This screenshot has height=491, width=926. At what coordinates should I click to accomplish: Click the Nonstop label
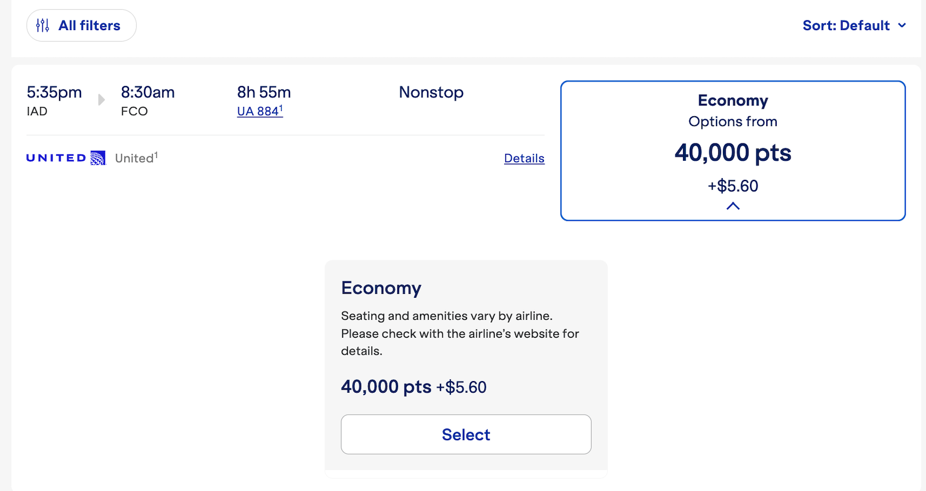(431, 93)
